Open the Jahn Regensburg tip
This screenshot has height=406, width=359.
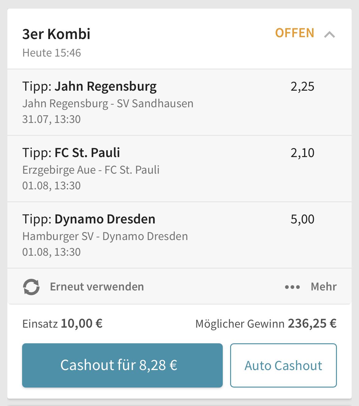pyautogui.click(x=89, y=86)
